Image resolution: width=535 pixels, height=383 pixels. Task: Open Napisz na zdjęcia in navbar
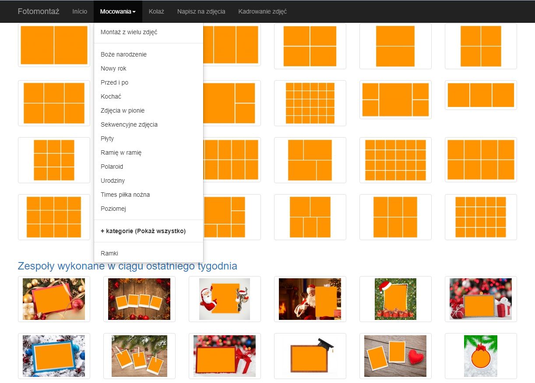pyautogui.click(x=201, y=11)
